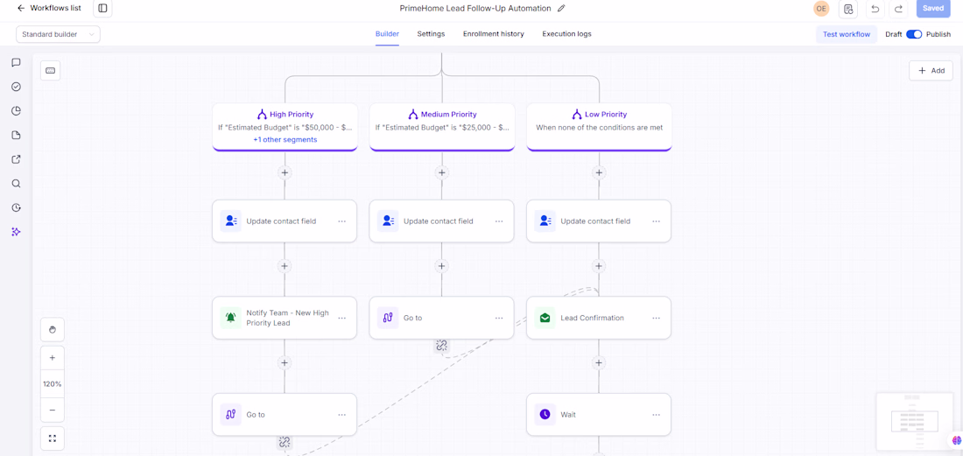Switch to the Enrollment history tab
Viewport: 963px width, 456px height.
[x=493, y=34]
